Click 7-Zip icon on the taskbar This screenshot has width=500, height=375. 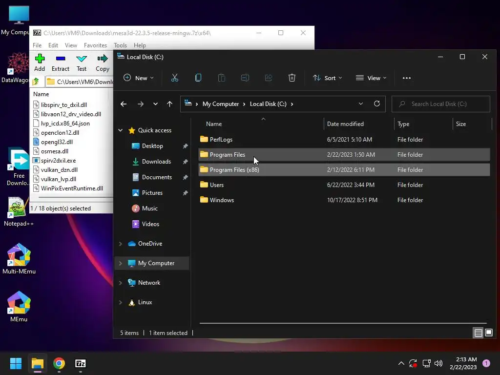pyautogui.click(x=81, y=363)
